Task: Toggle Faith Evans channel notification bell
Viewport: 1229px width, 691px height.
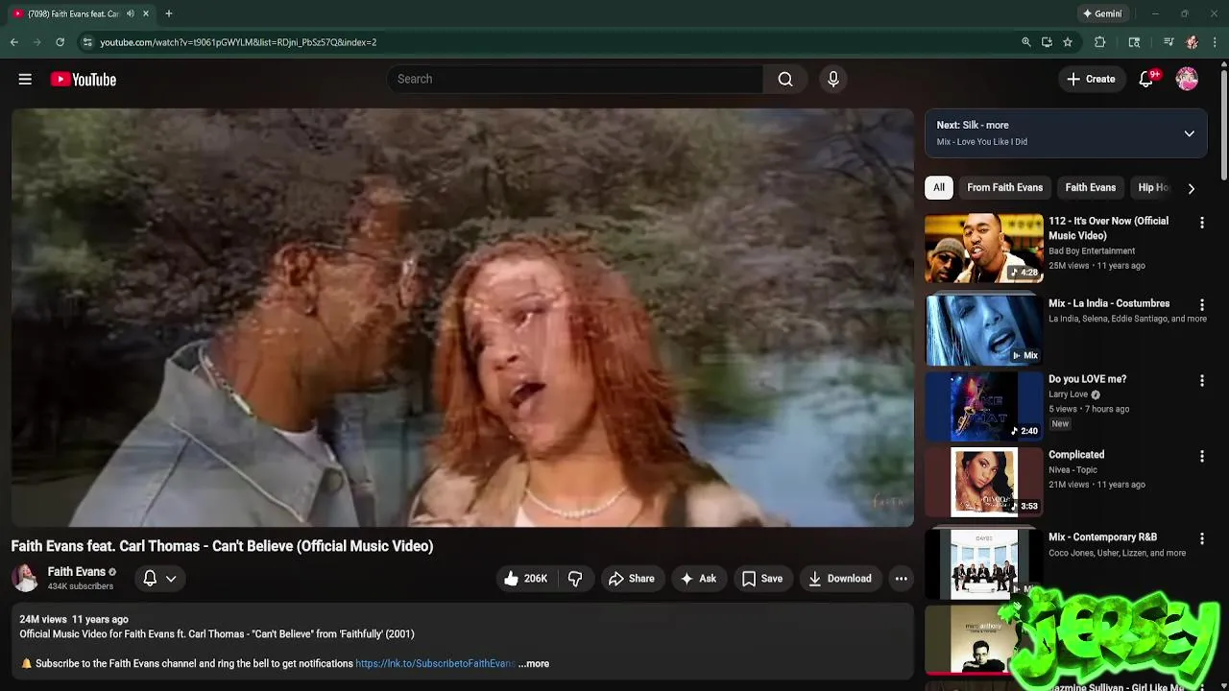Action: point(159,578)
